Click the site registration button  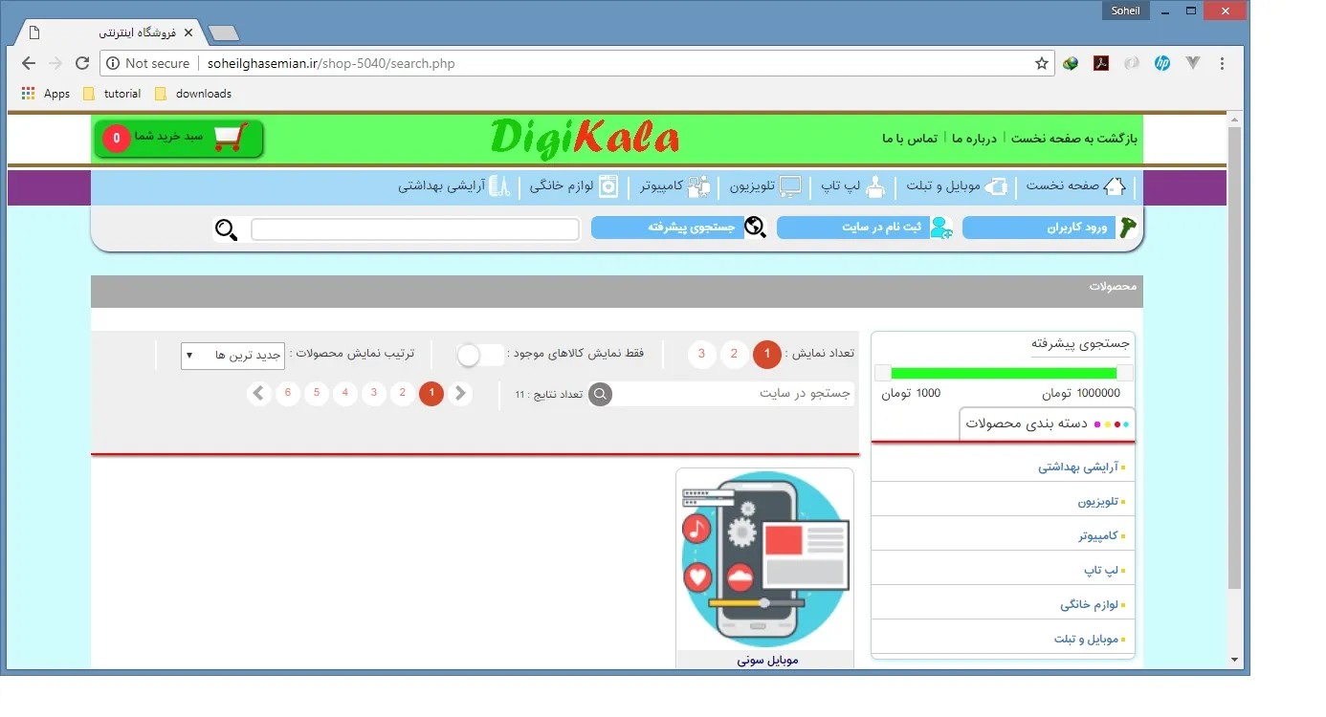pos(853,228)
